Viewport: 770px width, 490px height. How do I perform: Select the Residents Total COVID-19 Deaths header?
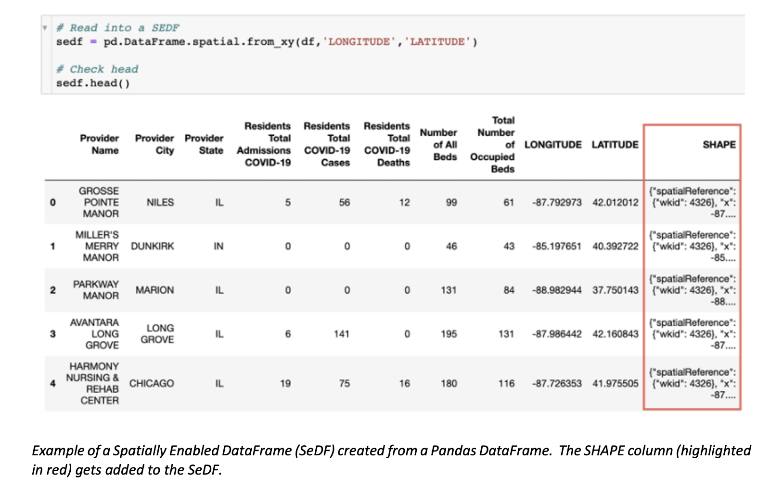387,144
